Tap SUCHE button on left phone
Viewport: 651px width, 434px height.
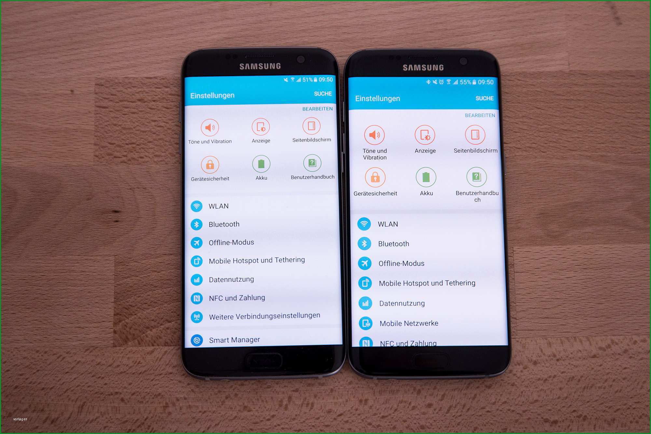(317, 94)
